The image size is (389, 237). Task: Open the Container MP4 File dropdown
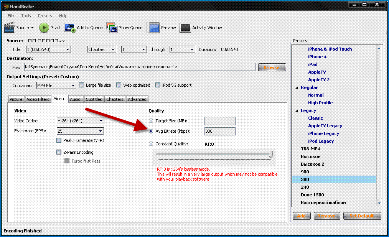click(x=56, y=85)
